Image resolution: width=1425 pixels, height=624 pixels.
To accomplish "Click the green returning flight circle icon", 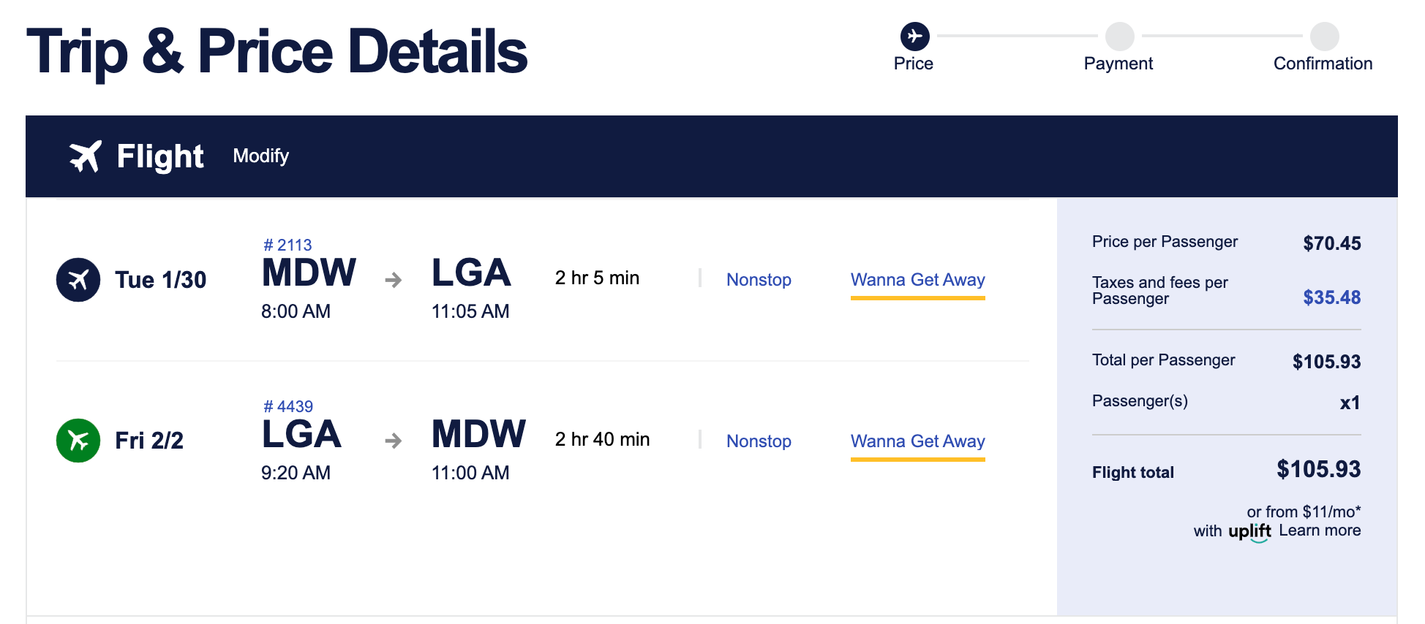I will (78, 440).
